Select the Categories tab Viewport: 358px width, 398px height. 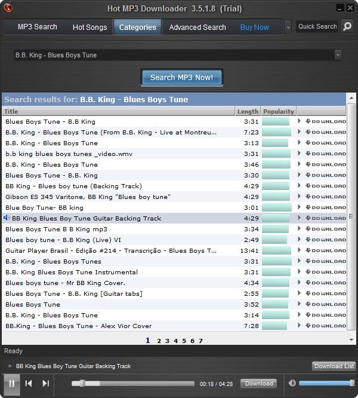click(x=138, y=27)
